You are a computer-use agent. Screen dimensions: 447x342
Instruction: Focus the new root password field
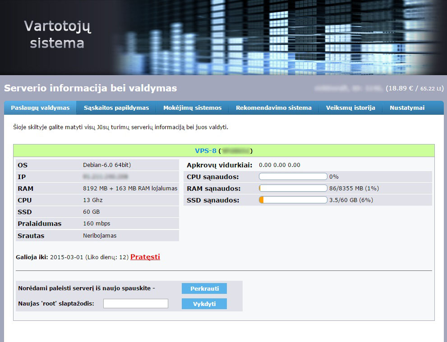coord(136,304)
